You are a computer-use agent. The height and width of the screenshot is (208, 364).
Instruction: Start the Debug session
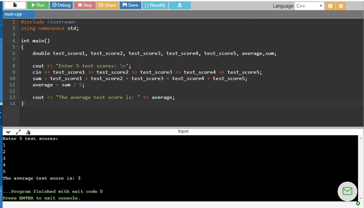click(61, 5)
